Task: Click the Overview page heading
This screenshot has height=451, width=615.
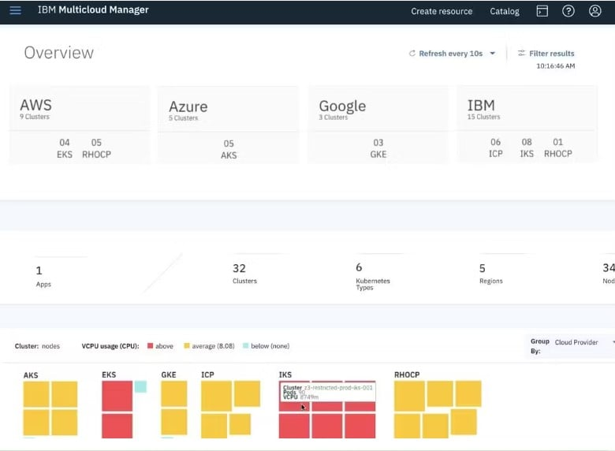Action: (59, 53)
